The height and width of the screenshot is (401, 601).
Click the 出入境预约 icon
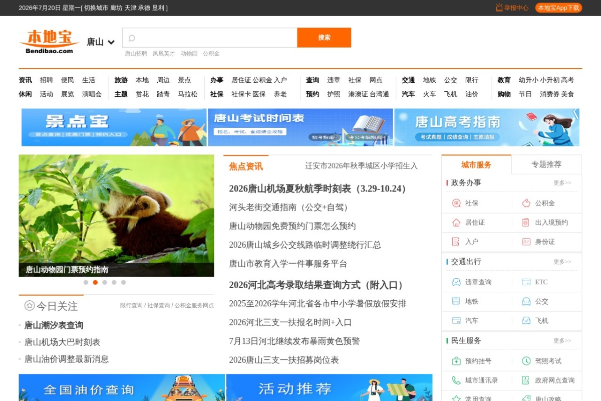point(526,223)
